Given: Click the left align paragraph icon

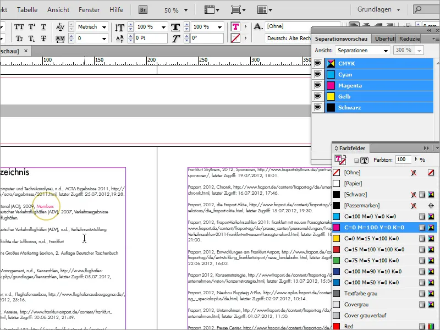Looking at the screenshot, I should coord(354,24).
